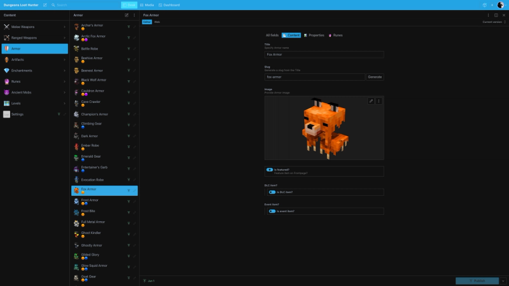Click the Settings published status icon
509x286 pixels.
click(59, 114)
